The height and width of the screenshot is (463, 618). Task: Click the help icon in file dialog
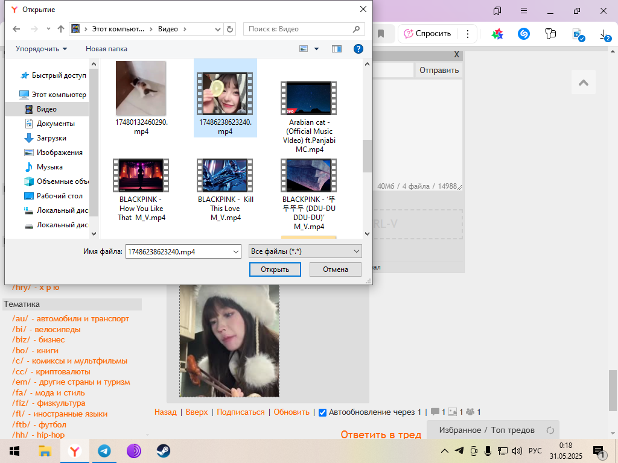coord(358,49)
